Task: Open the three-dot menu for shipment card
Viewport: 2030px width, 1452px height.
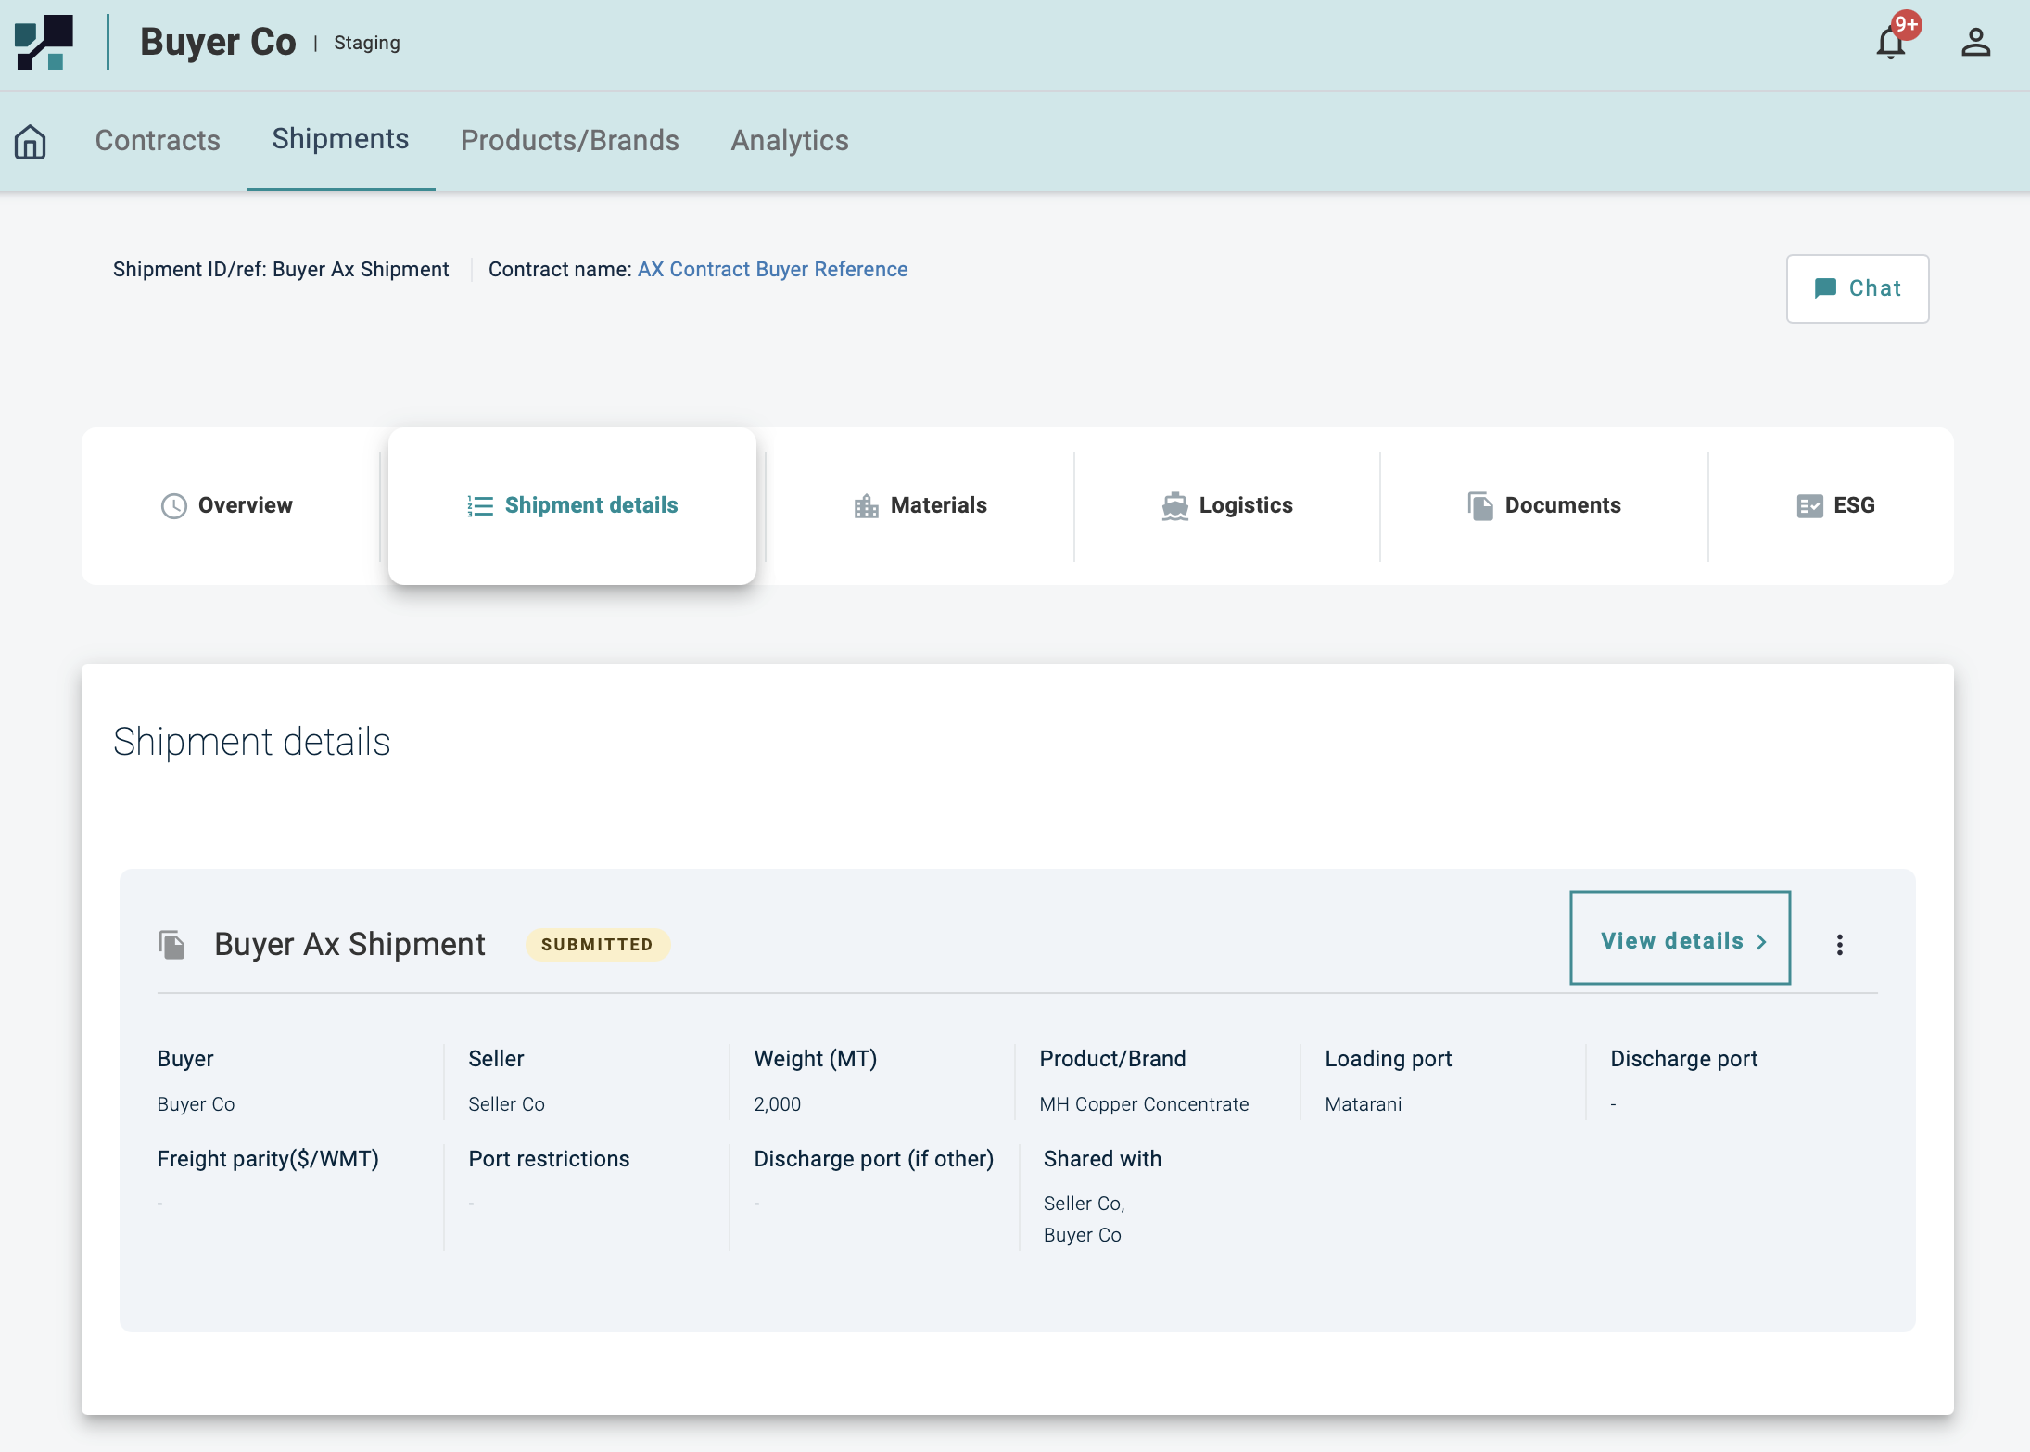Action: coord(1840,945)
